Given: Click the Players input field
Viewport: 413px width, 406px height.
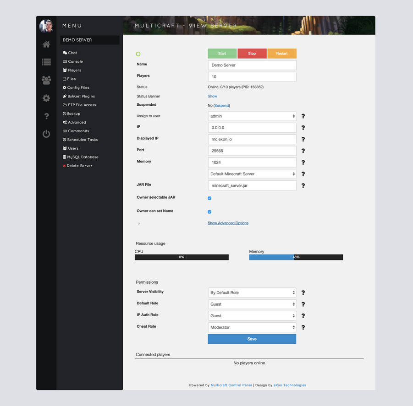Looking at the screenshot, I should [x=252, y=76].
